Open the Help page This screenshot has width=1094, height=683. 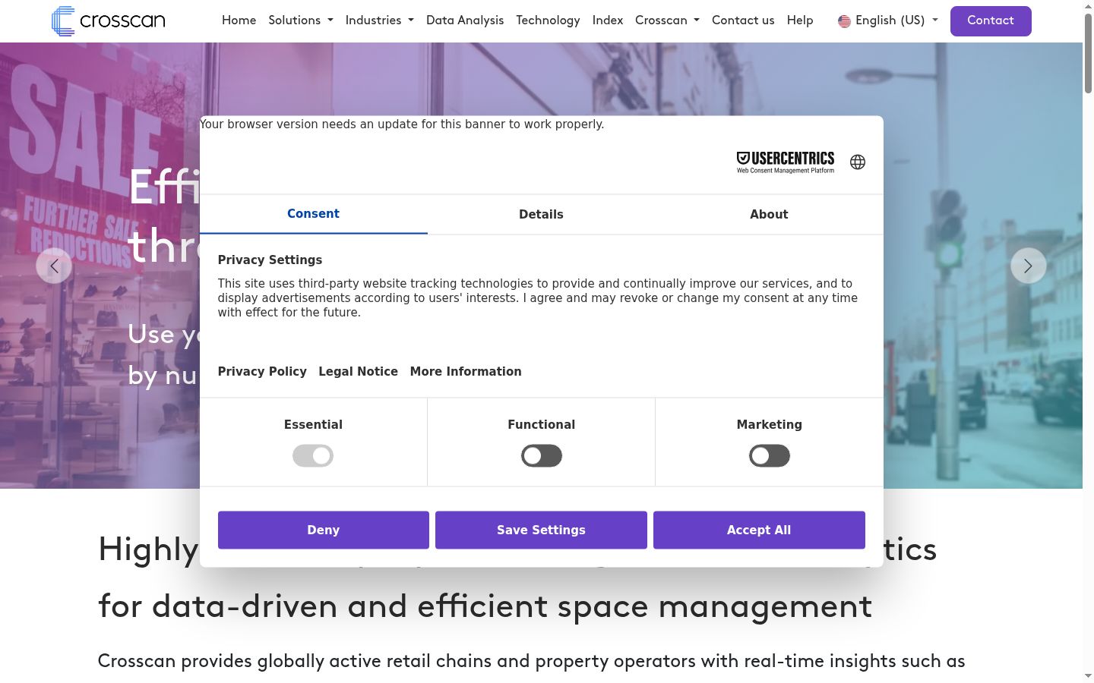(x=800, y=20)
